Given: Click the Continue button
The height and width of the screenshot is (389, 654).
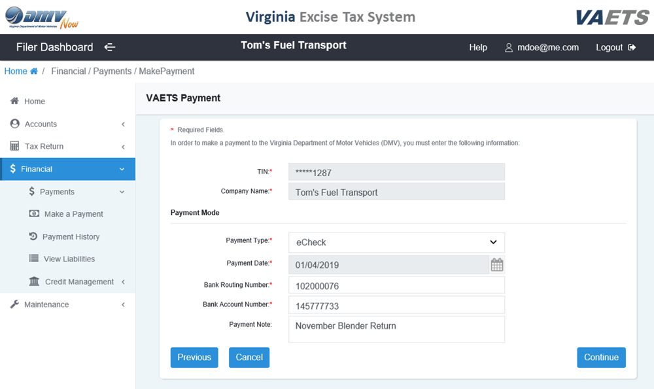Looking at the screenshot, I should (601, 358).
